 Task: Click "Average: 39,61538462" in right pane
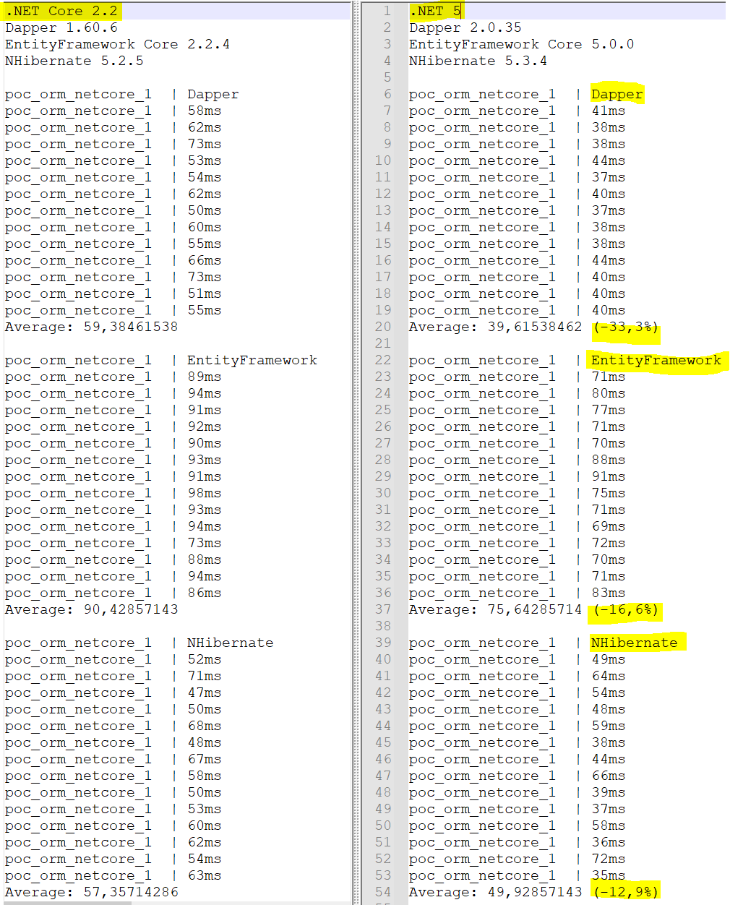[x=496, y=327]
